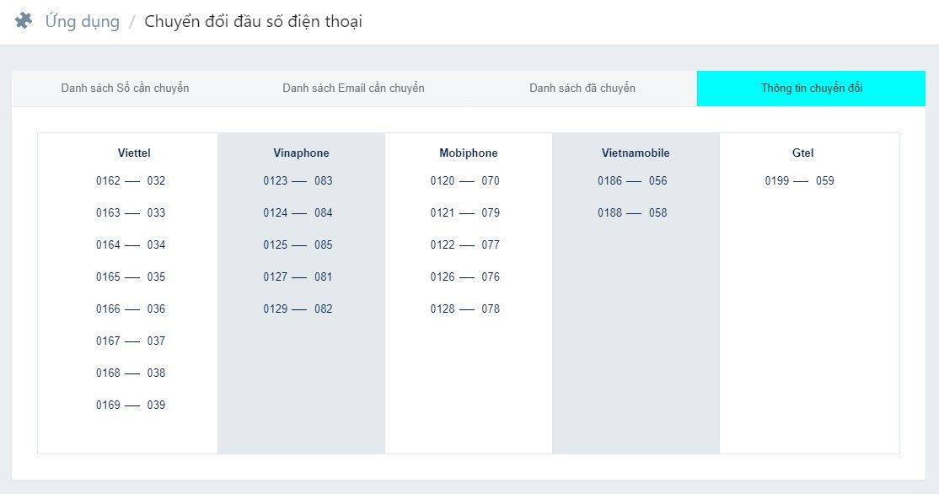Click the 0186 to 056 Vietnamobile entry
Screen dimensions: 939x494
coord(632,181)
